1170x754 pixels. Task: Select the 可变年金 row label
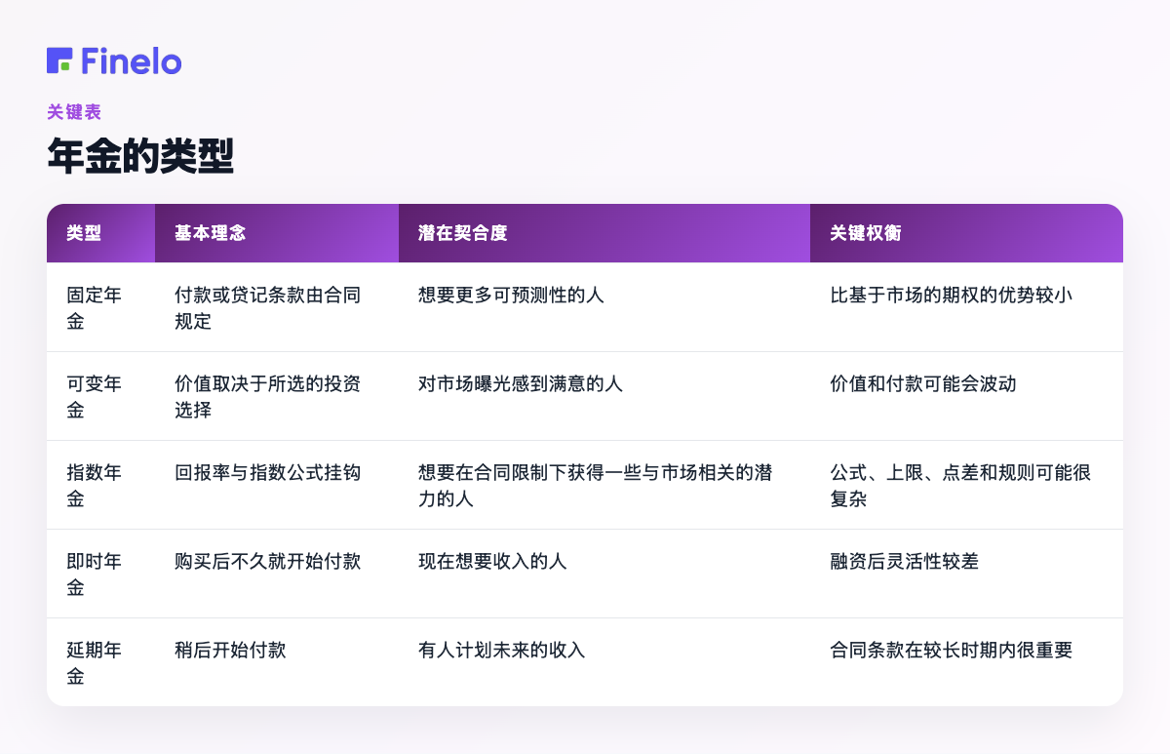coord(94,396)
